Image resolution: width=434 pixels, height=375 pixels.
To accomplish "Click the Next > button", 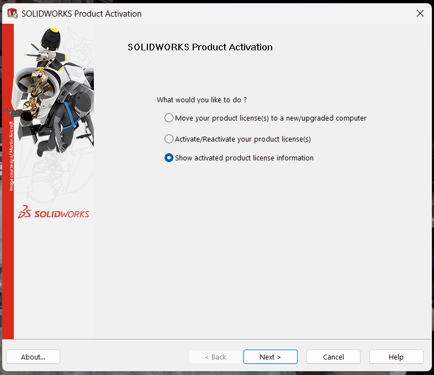I will coord(270,357).
